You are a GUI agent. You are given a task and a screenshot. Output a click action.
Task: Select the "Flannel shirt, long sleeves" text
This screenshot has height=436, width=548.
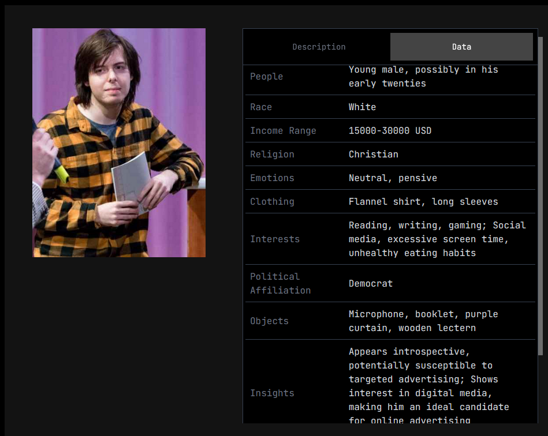point(423,202)
